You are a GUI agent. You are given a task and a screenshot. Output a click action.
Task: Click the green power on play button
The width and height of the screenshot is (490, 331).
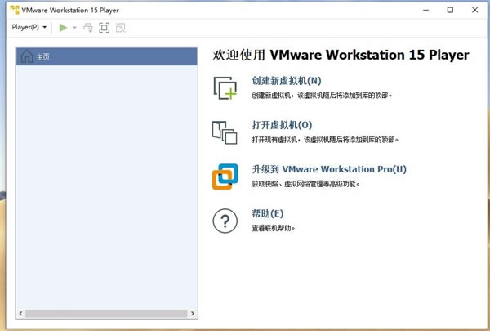[x=63, y=28]
